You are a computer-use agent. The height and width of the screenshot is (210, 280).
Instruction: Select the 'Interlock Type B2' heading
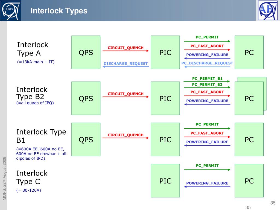32,93
